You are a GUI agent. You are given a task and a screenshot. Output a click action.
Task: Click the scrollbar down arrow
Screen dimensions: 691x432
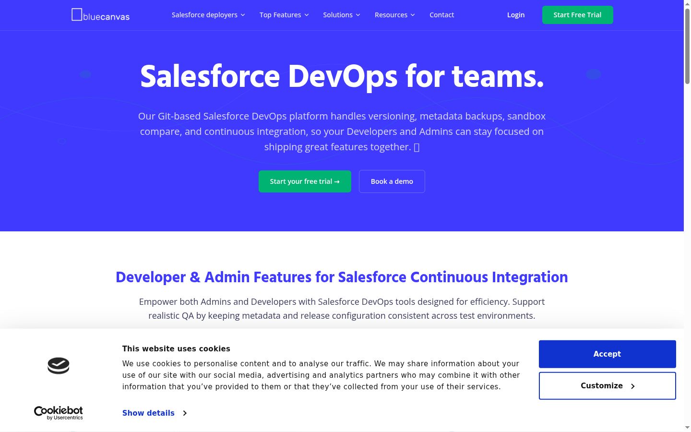687,427
